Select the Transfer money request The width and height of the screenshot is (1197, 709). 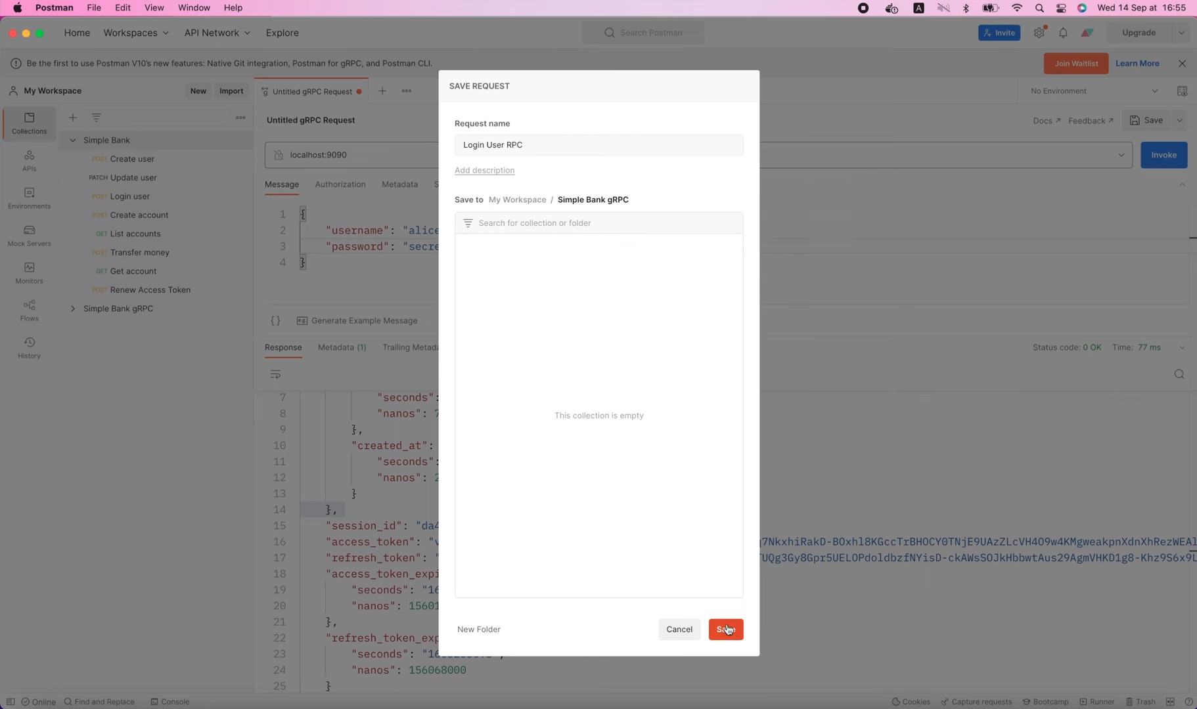(x=140, y=253)
